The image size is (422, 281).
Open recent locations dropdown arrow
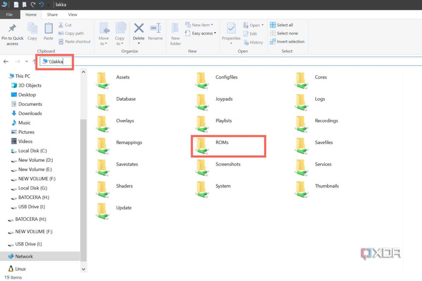click(27, 62)
